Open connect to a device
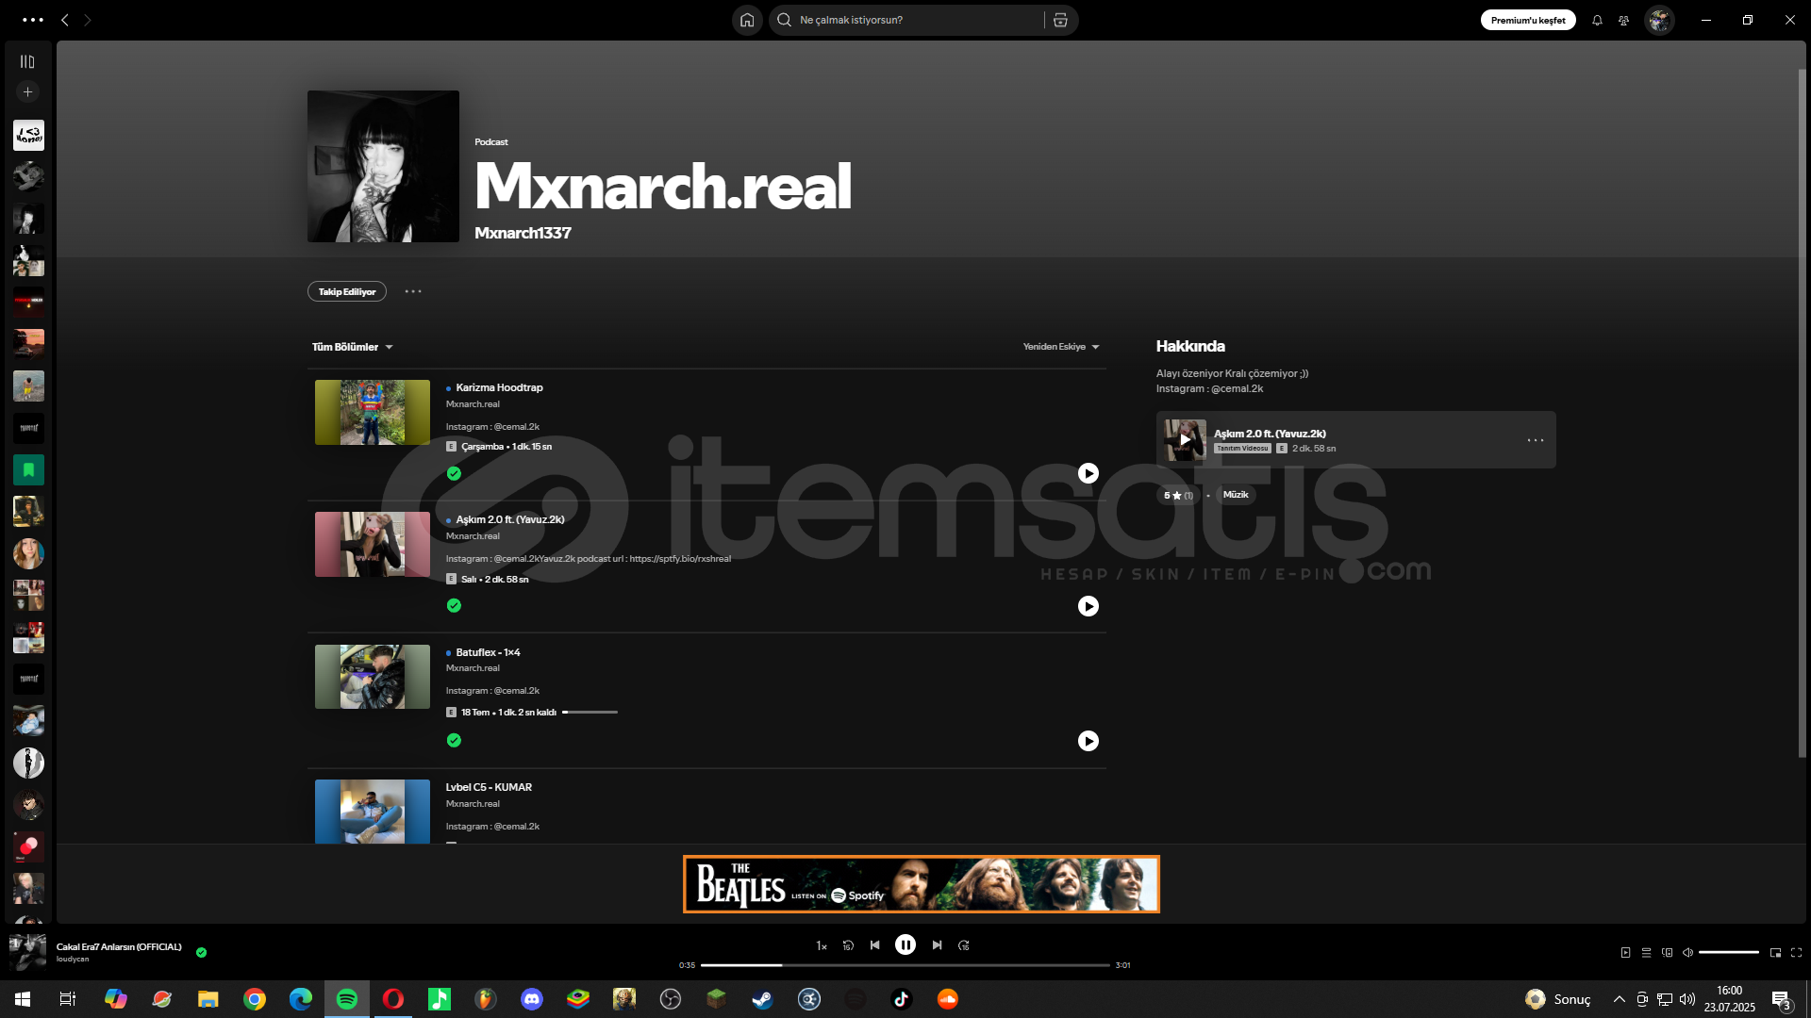The height and width of the screenshot is (1018, 1811). [1667, 952]
